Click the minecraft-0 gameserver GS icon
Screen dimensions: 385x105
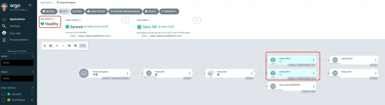coord(335,60)
